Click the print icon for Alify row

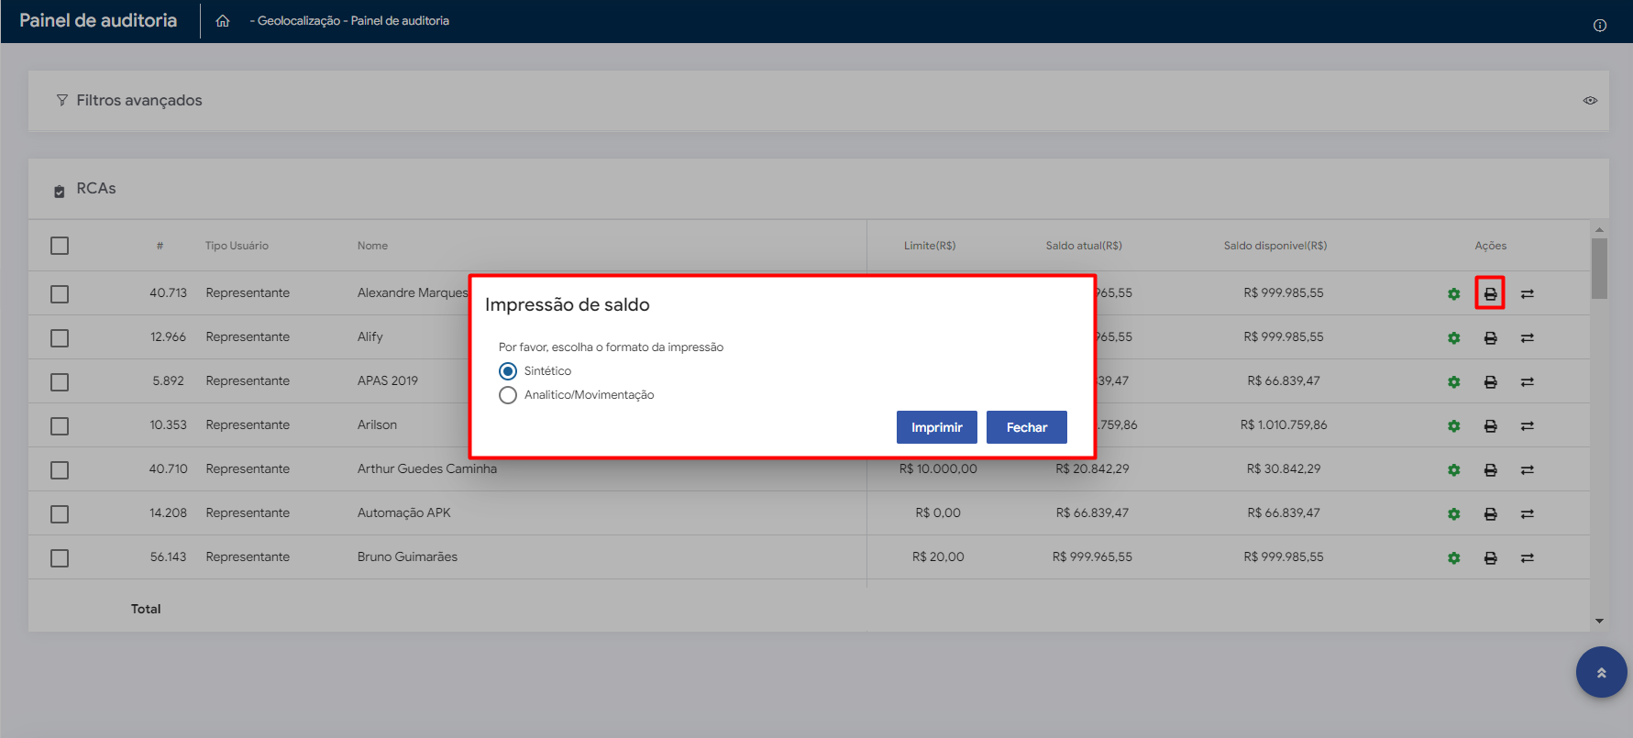click(1490, 338)
